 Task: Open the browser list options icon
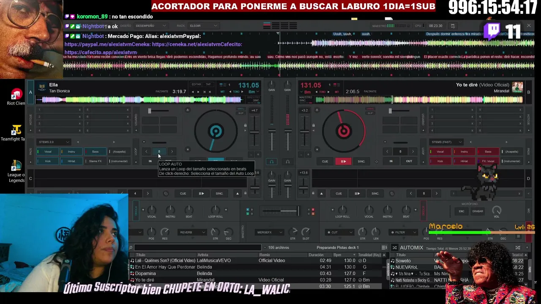click(x=384, y=247)
